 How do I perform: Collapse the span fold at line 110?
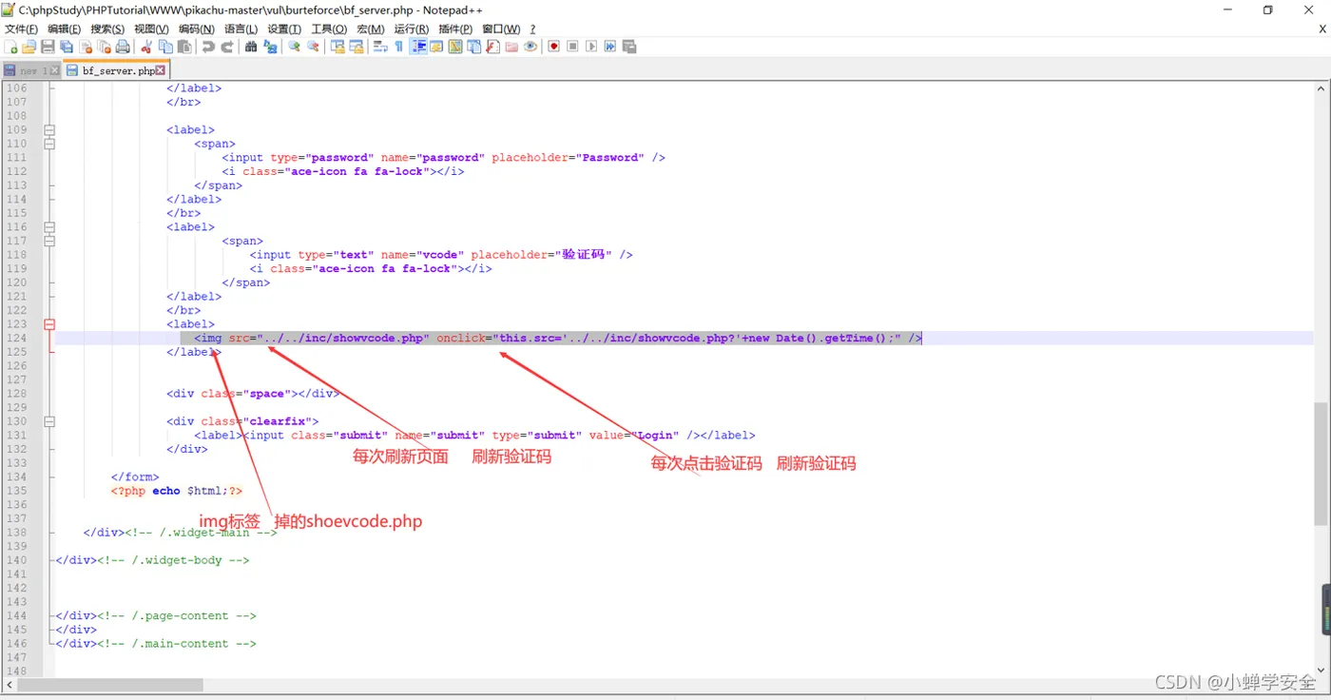coord(49,144)
